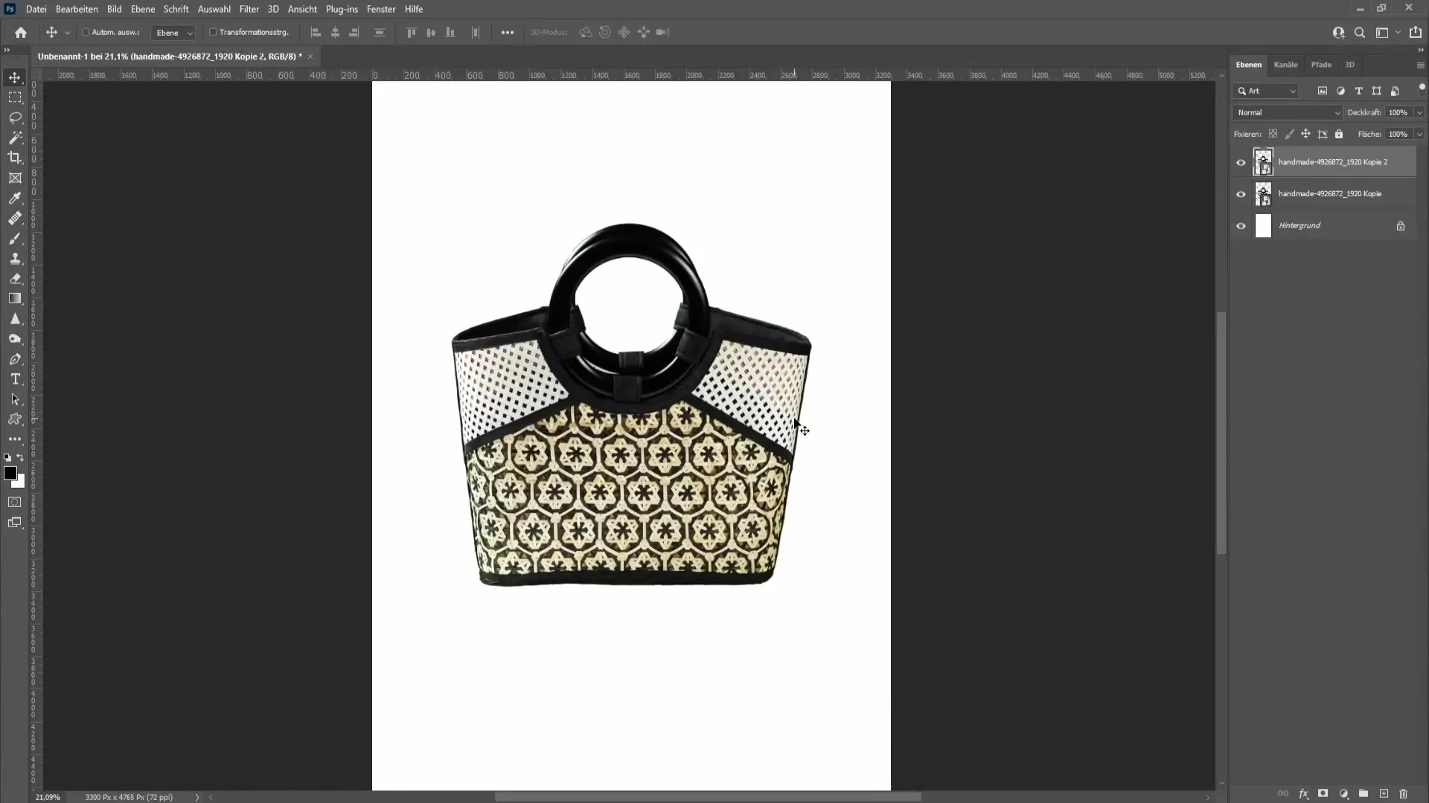Screen dimensions: 1429x803
Task: Enable Autom. ausw. checkbox
Action: tap(86, 32)
